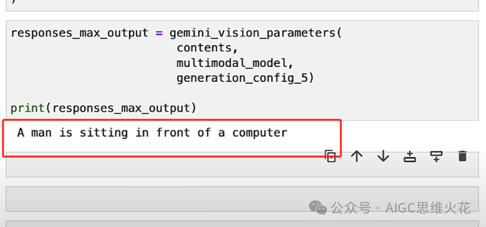The height and width of the screenshot is (227, 486).
Task: Click the closing parenthesis of the print statement
Action: pos(193,108)
